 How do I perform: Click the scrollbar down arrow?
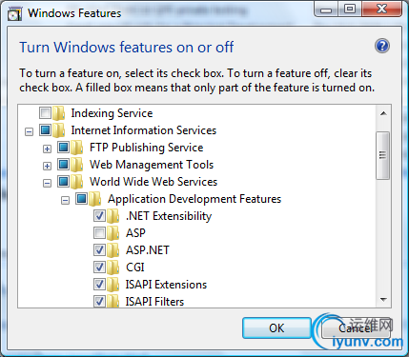click(x=383, y=299)
